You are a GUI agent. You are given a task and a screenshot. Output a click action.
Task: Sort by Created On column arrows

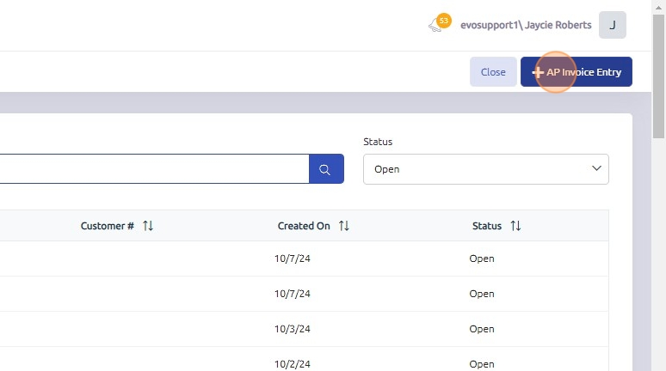344,226
